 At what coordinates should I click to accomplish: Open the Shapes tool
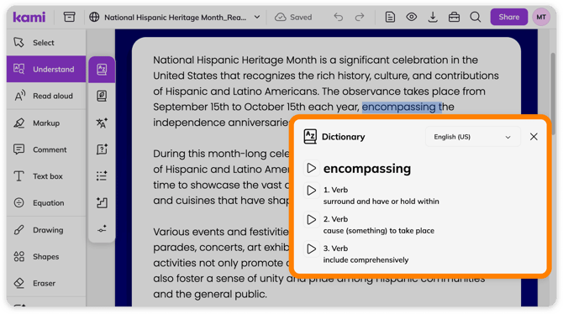pyautogui.click(x=46, y=256)
